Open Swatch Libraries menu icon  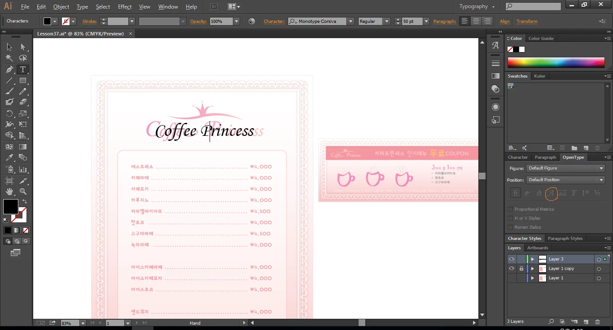512,148
